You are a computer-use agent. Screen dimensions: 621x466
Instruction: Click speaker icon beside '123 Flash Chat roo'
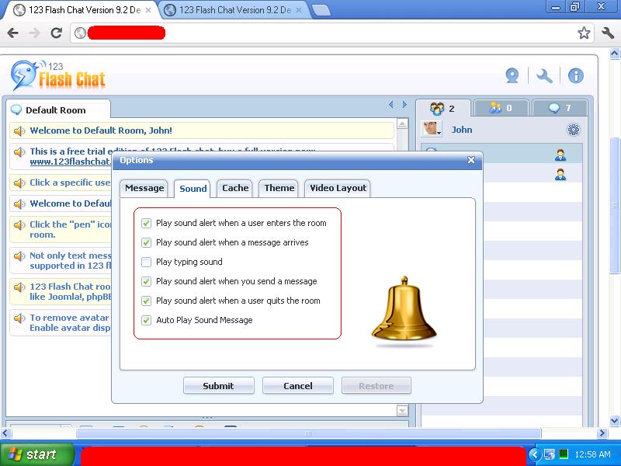(x=19, y=287)
